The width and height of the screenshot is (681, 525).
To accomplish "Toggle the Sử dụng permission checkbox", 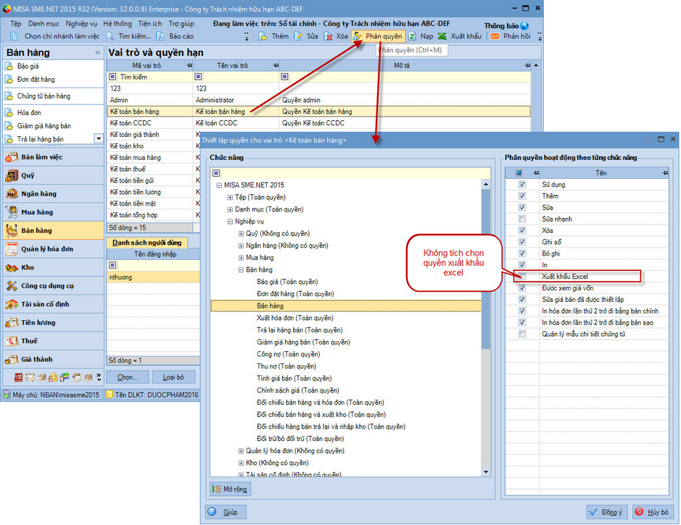I will (x=522, y=184).
